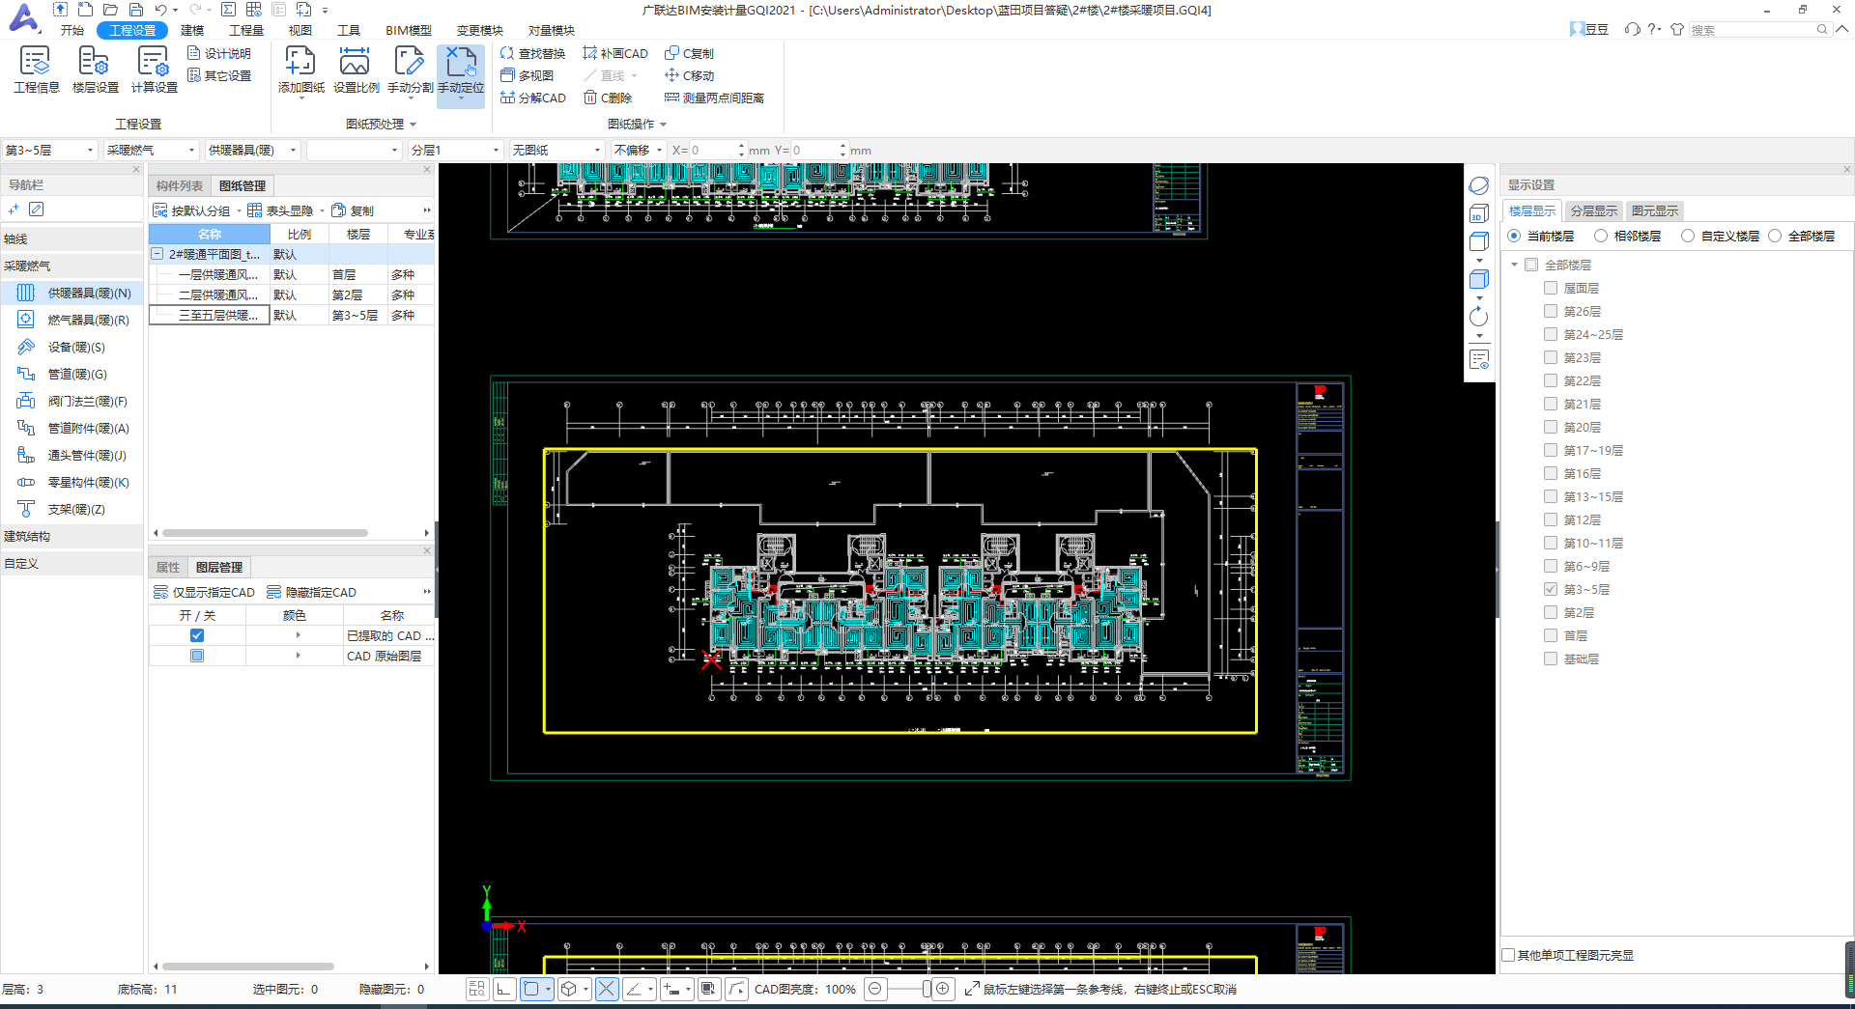Select 当前楼层 radio button

(x=1514, y=236)
